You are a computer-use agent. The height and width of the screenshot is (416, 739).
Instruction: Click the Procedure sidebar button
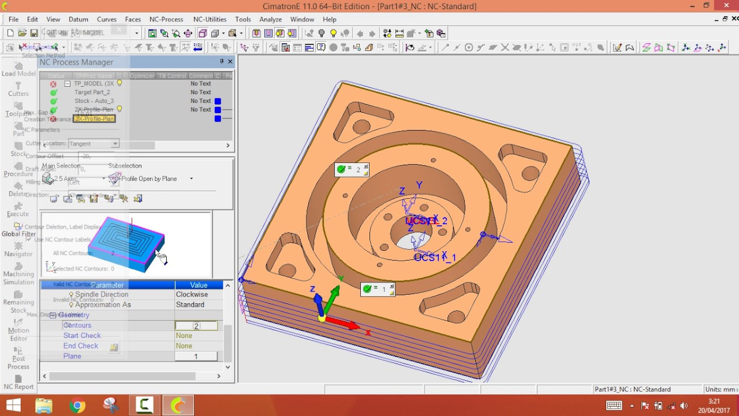pyautogui.click(x=18, y=169)
